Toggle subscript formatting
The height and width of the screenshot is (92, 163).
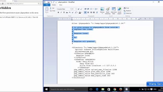pos(70,13)
